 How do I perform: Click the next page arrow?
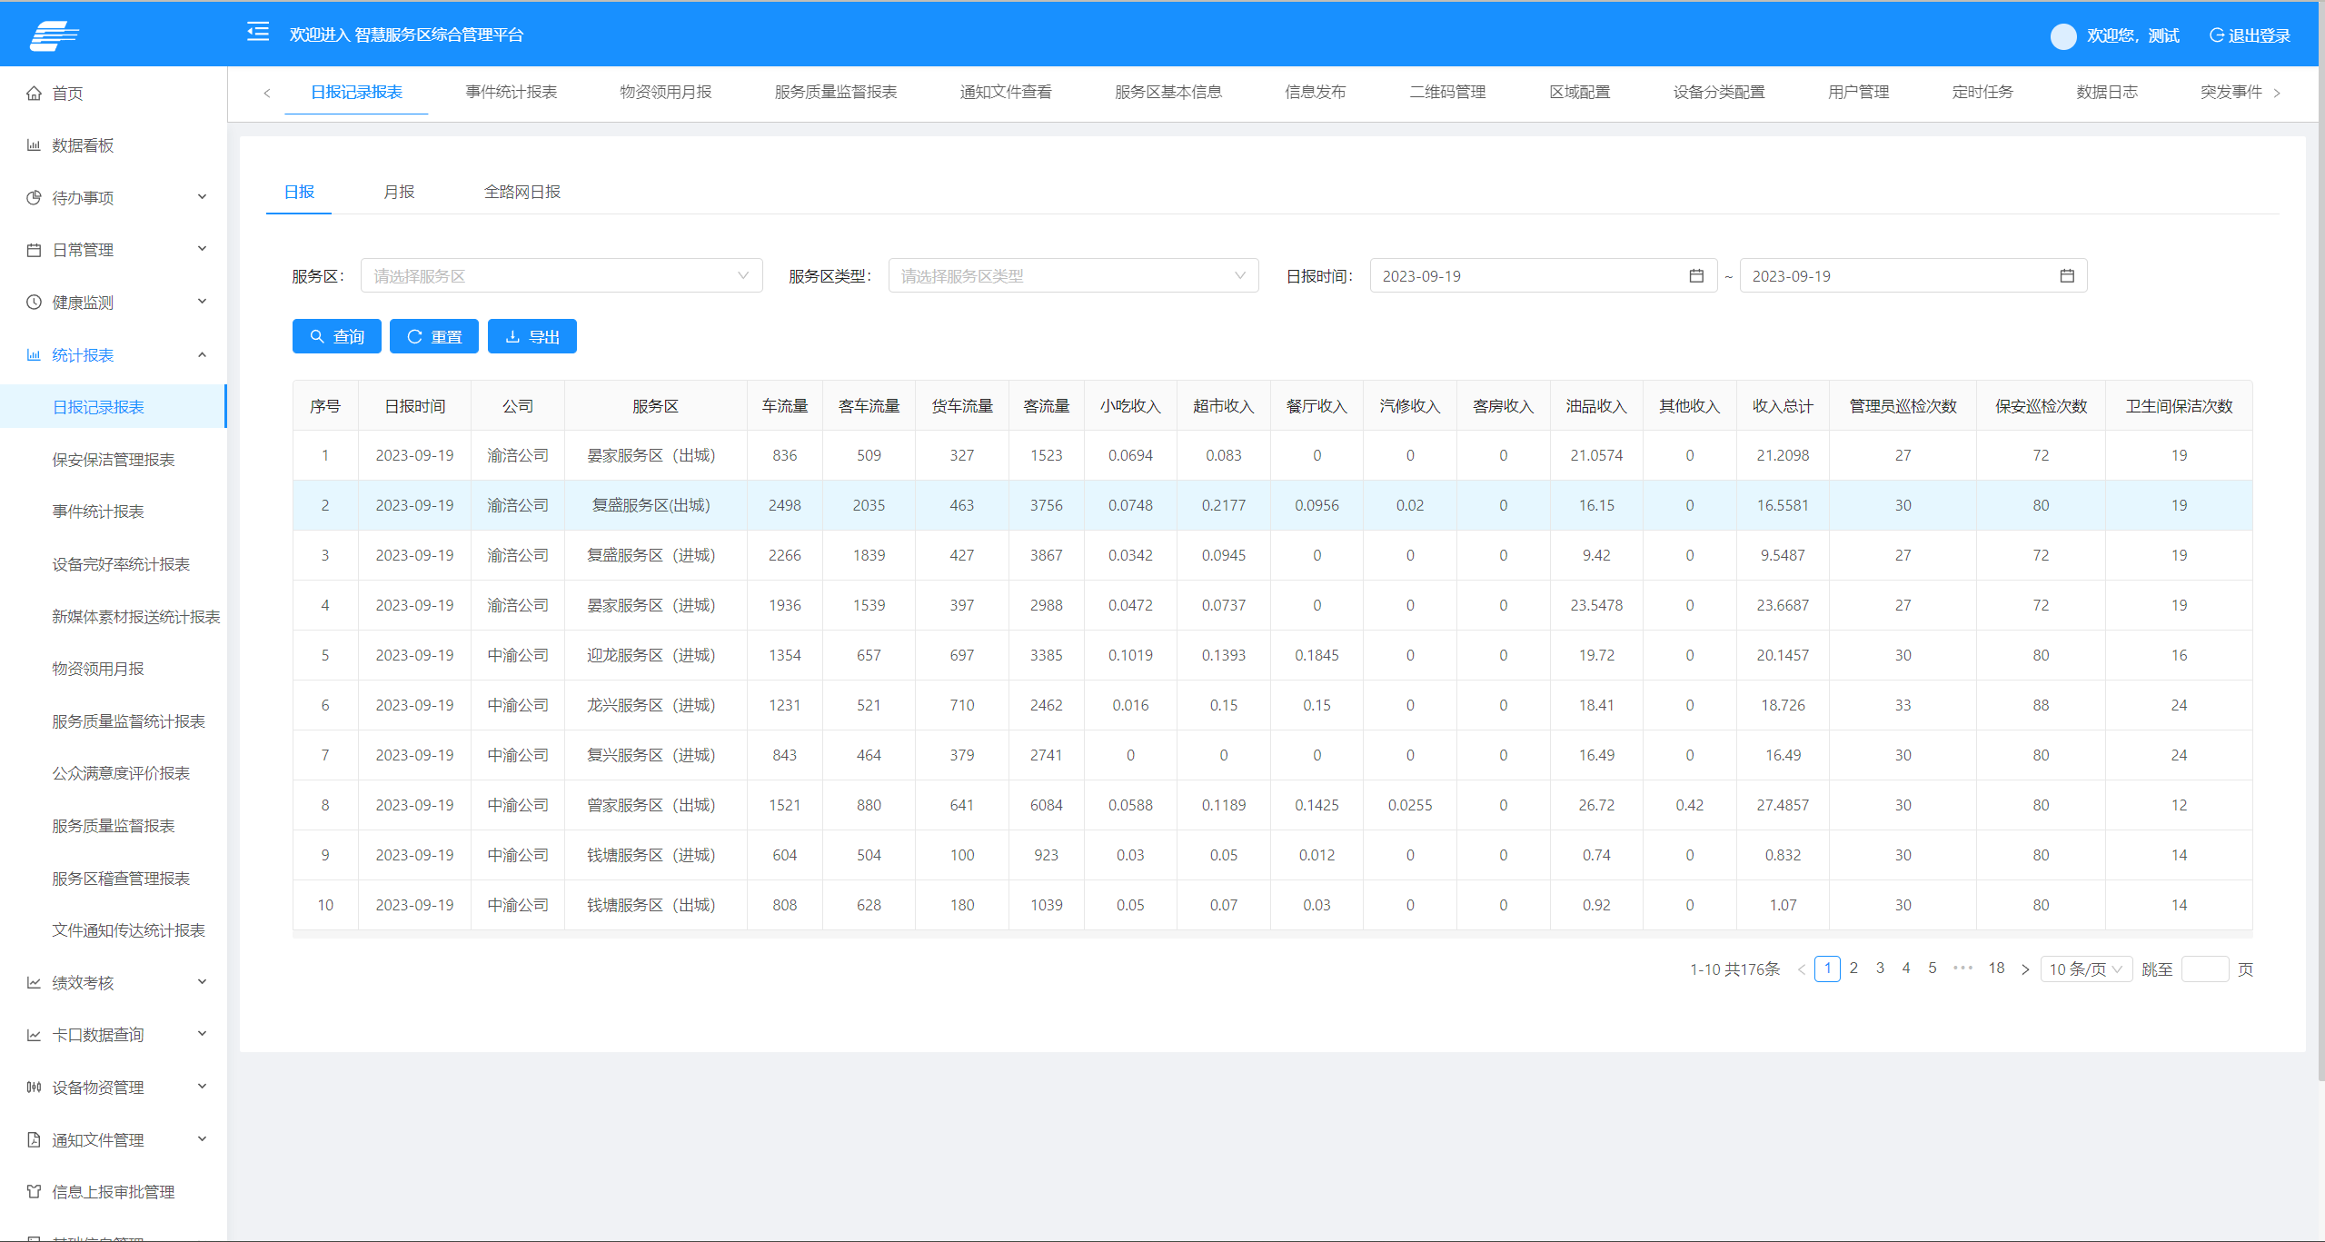pos(2025,969)
